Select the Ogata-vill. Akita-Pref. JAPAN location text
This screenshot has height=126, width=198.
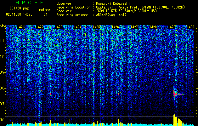140,7
